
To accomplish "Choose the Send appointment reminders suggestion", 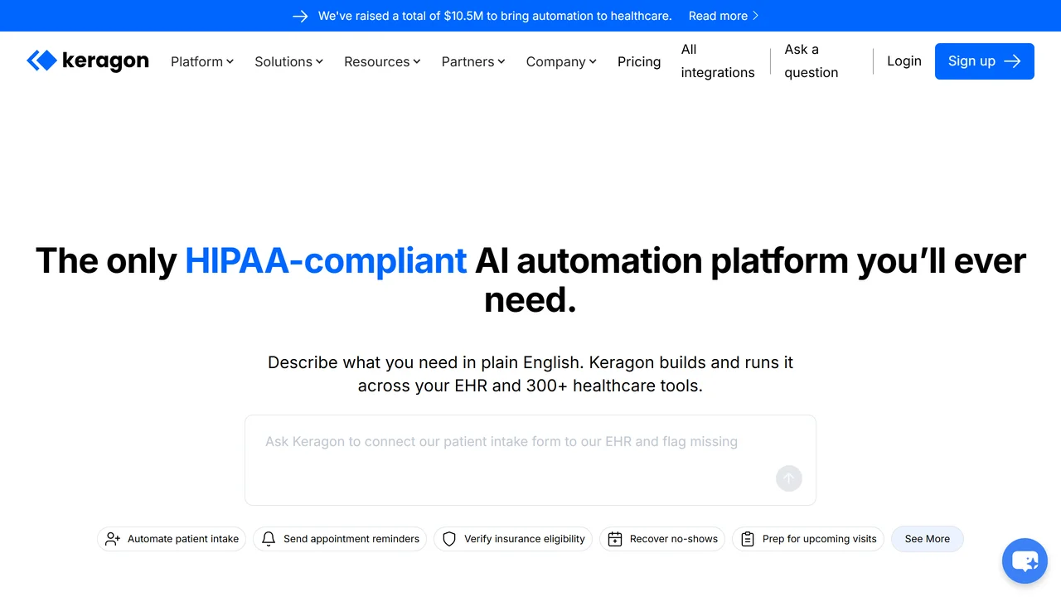I will [x=340, y=539].
